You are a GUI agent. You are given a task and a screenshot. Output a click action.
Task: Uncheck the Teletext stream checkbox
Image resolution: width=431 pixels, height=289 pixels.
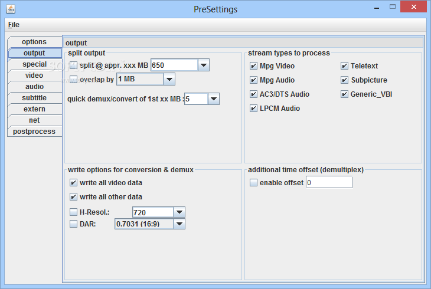[345, 66]
